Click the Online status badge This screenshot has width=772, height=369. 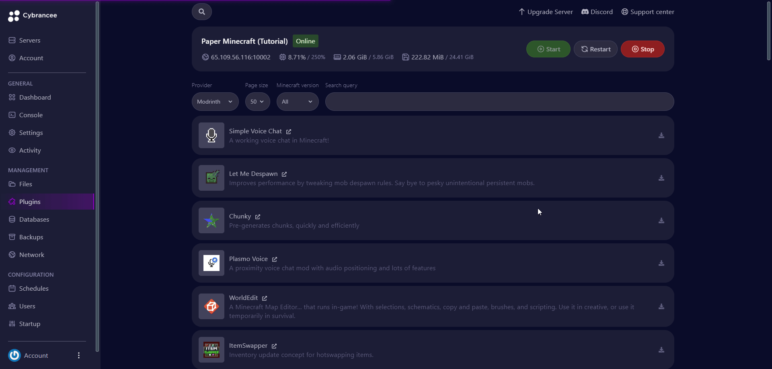(x=306, y=41)
